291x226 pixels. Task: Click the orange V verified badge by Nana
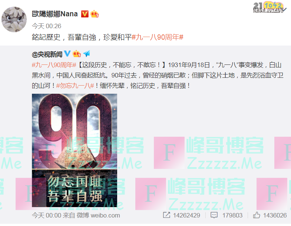tap(85, 14)
